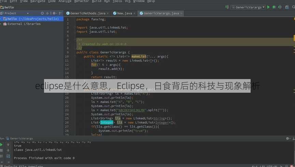Click 'Process finished with exit code 0' output
This screenshot has height=167, width=295.
pyautogui.click(x=44, y=158)
